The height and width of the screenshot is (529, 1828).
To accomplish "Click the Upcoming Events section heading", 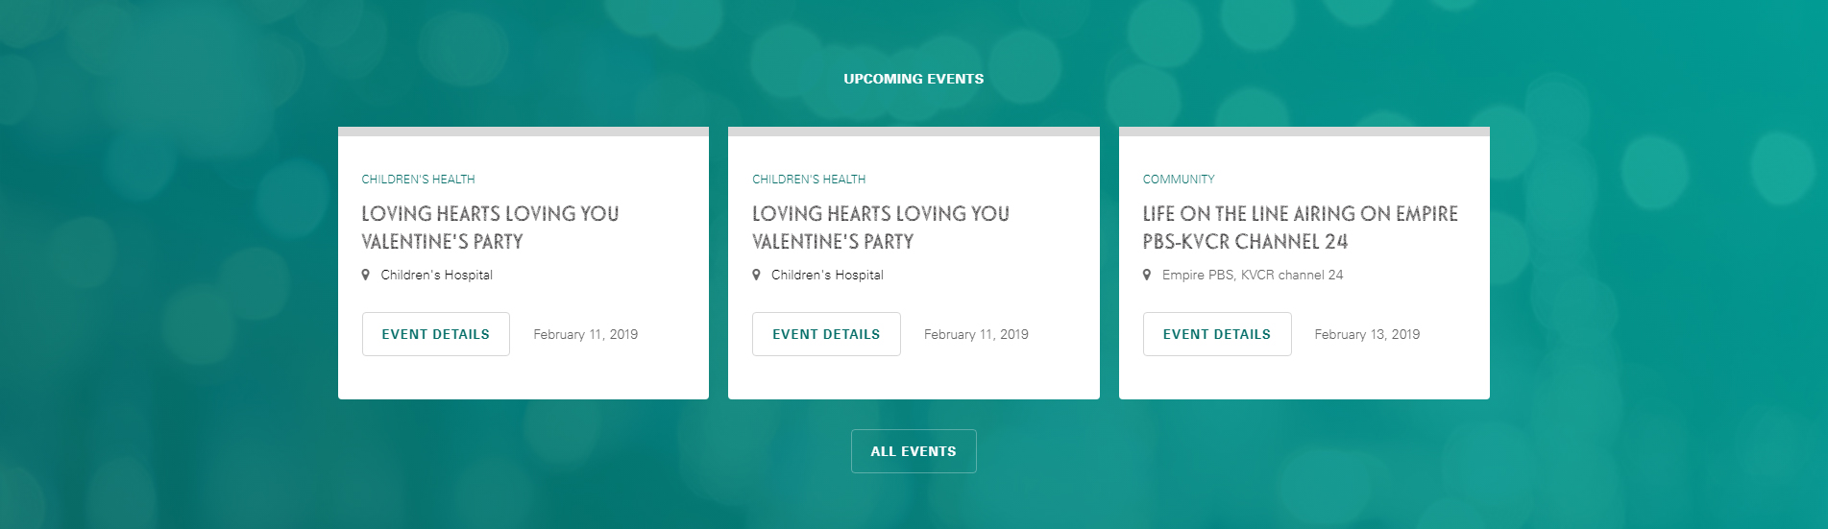I will click(x=914, y=79).
